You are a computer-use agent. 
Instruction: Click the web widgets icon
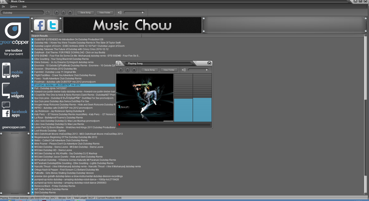tap(6, 90)
